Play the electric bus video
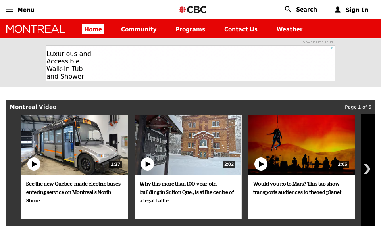 [34, 164]
